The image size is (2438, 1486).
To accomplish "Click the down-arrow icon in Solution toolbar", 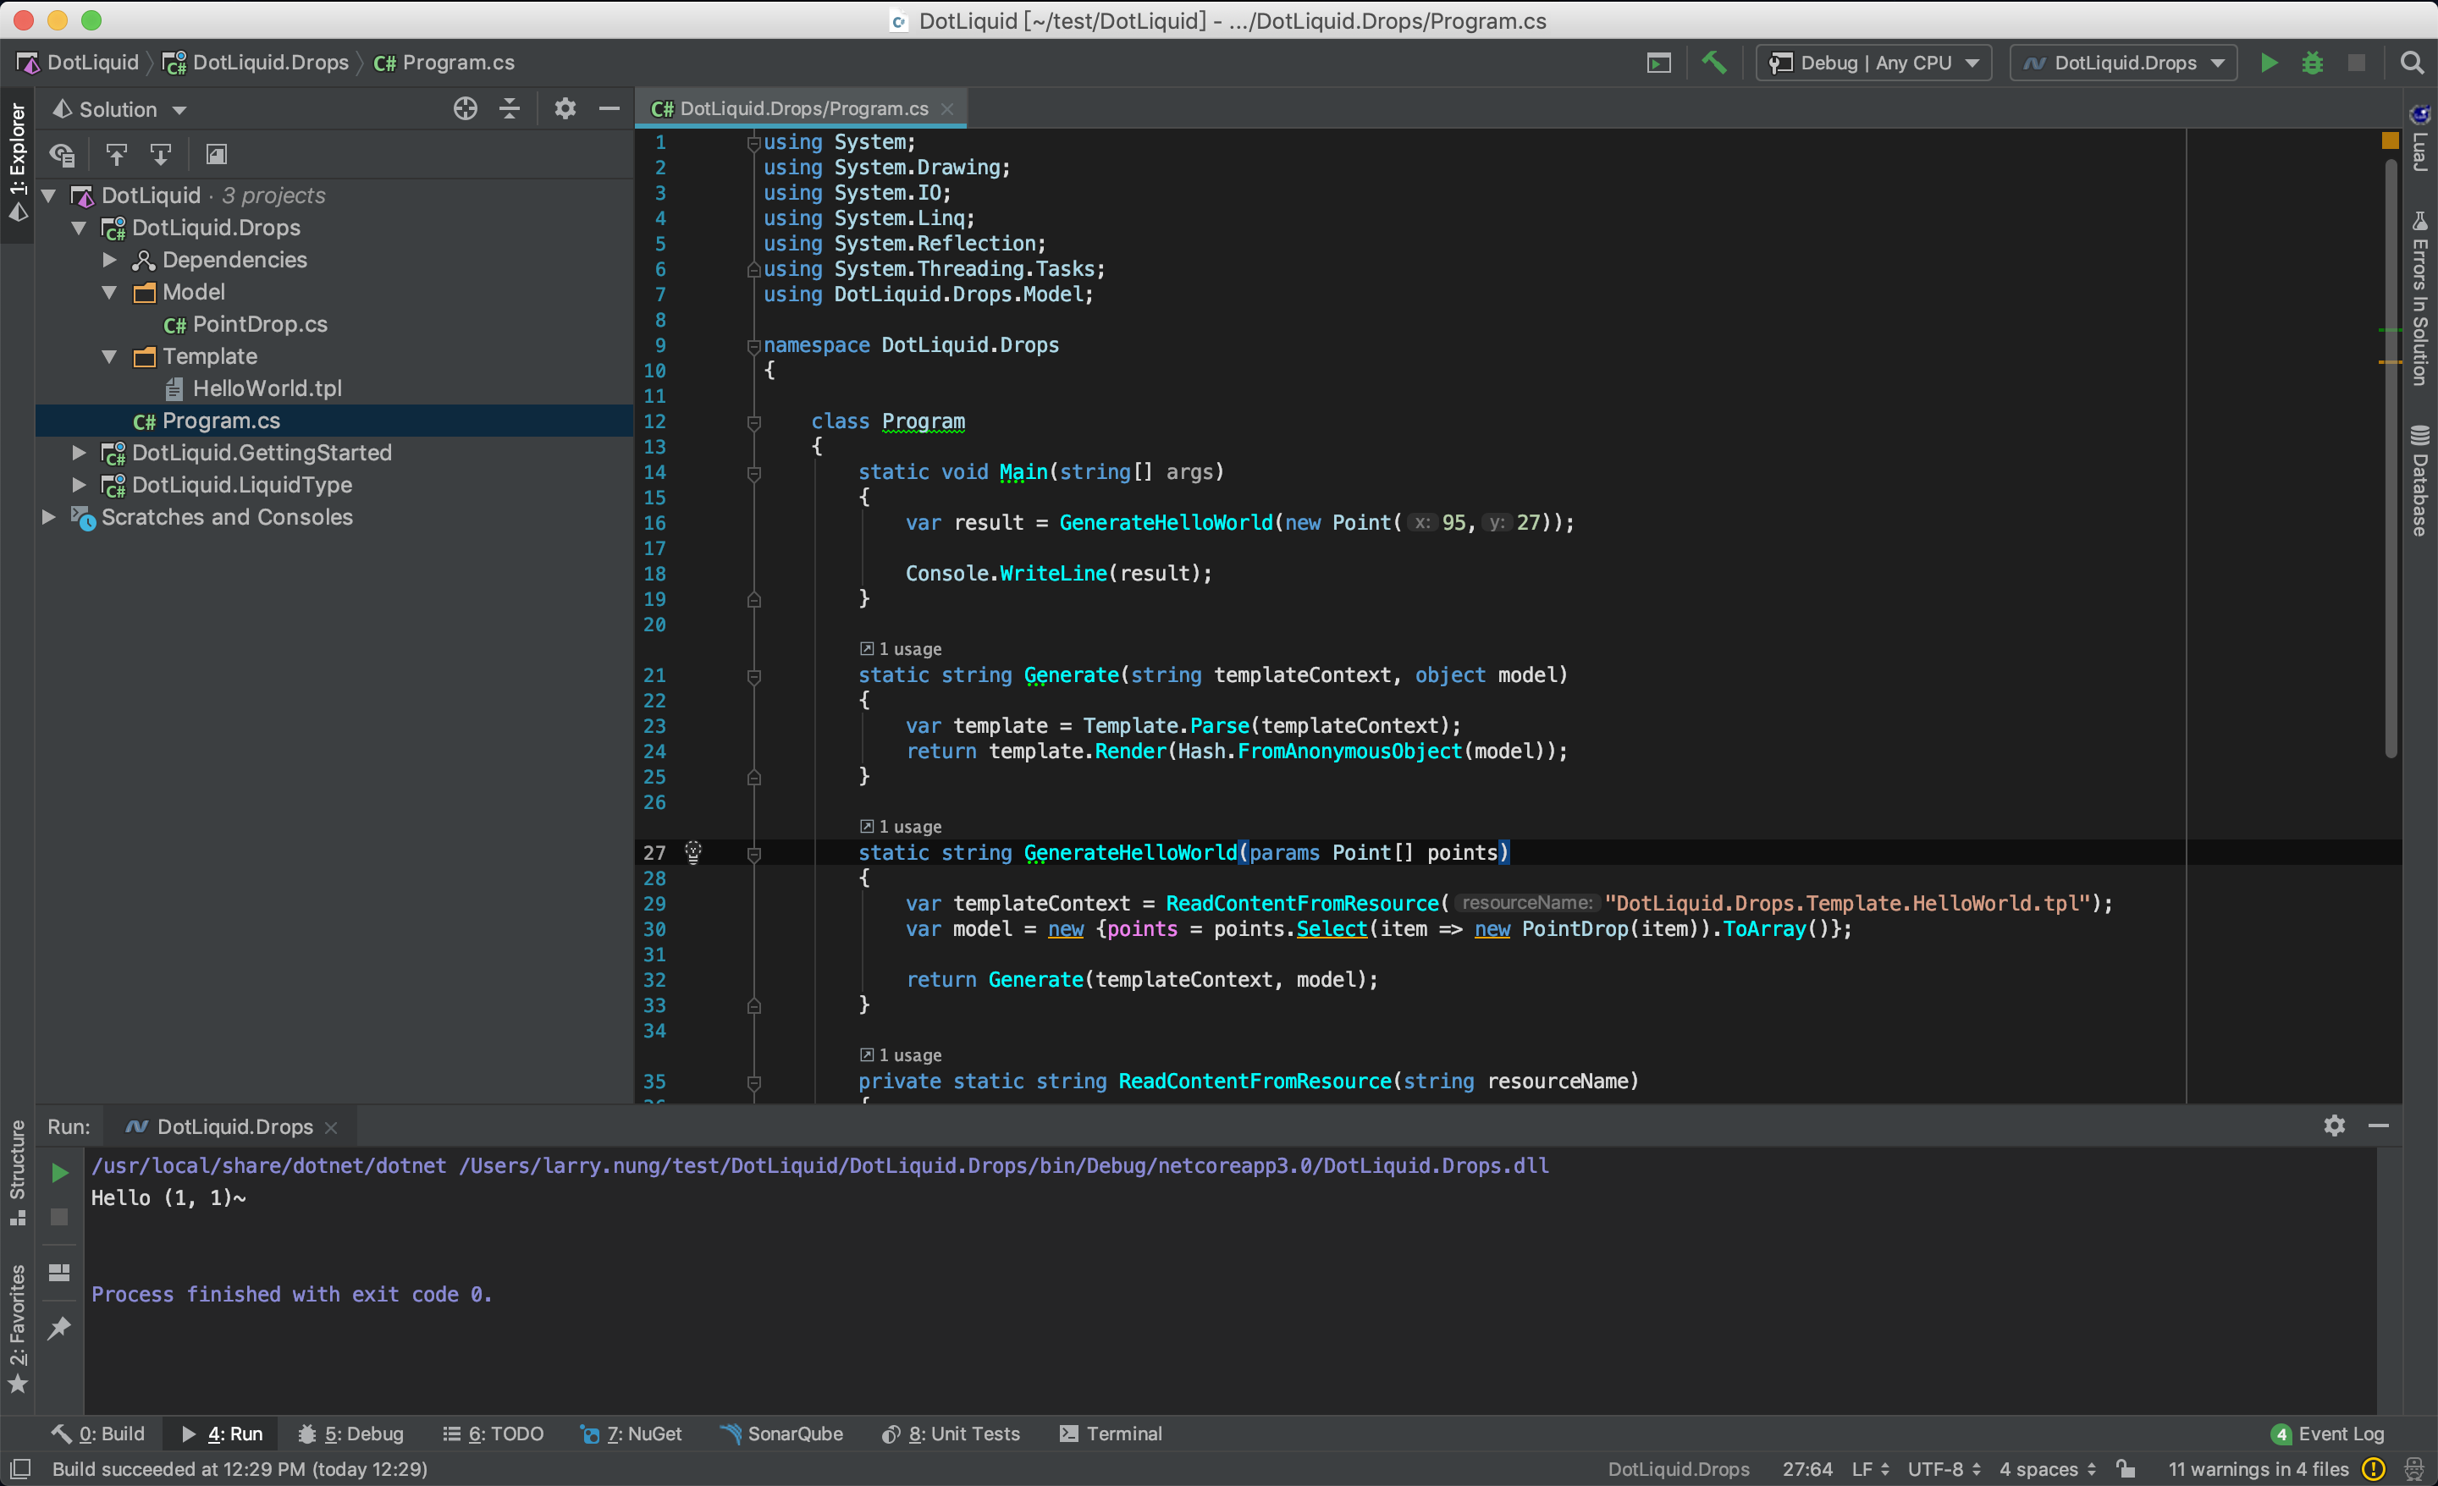I will tap(160, 154).
